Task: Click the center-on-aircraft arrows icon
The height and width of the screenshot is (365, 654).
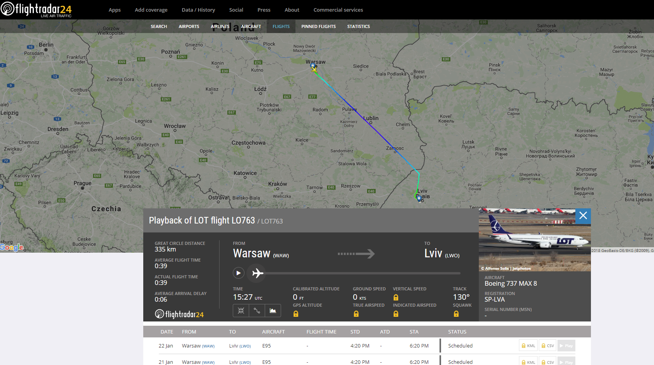Action: click(x=241, y=311)
